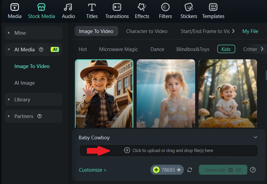Viewport: 267px width, 184px height.
Task: Open the Filters panel icon
Action: [165, 7]
